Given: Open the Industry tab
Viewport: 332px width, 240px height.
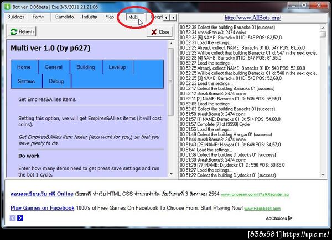Looking at the screenshot, I should click(x=90, y=17).
